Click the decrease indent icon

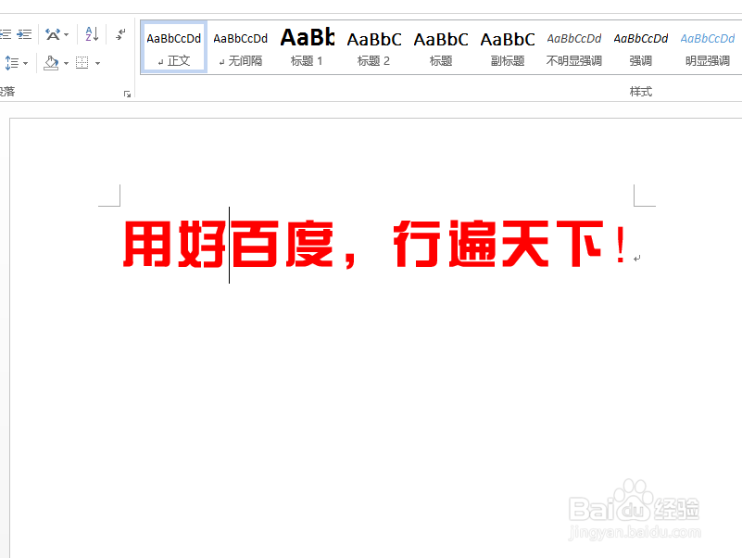pyautogui.click(x=6, y=34)
